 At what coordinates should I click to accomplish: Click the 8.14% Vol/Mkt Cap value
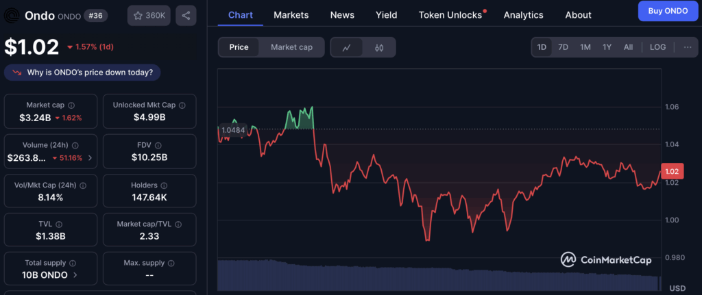click(51, 197)
